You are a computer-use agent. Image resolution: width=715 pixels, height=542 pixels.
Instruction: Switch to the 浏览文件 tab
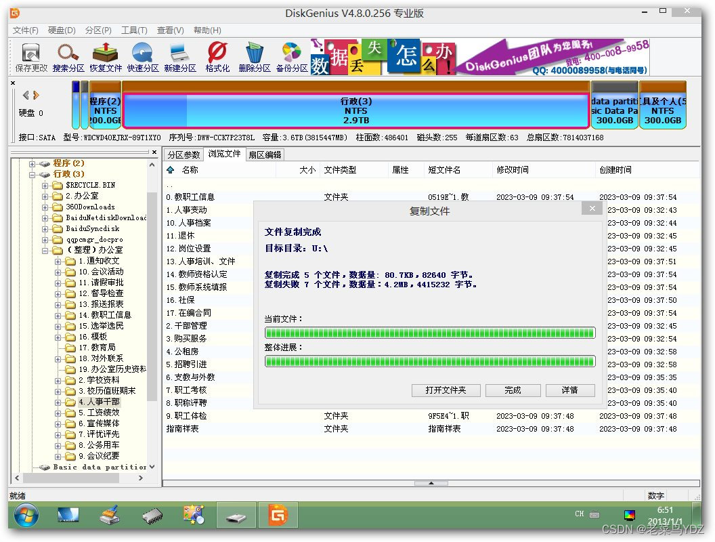tap(224, 154)
